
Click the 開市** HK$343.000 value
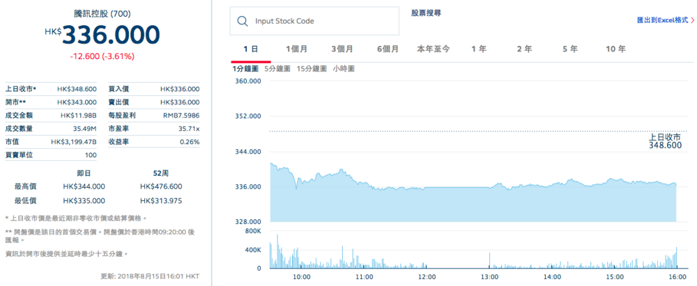pos(77,102)
